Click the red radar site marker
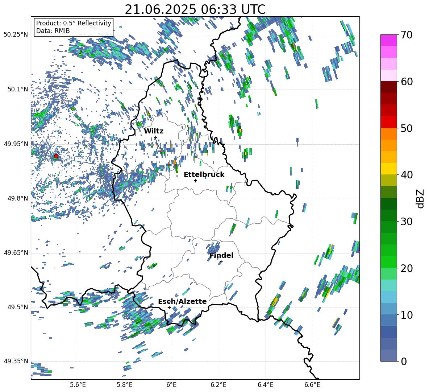The image size is (429, 392). [56, 156]
